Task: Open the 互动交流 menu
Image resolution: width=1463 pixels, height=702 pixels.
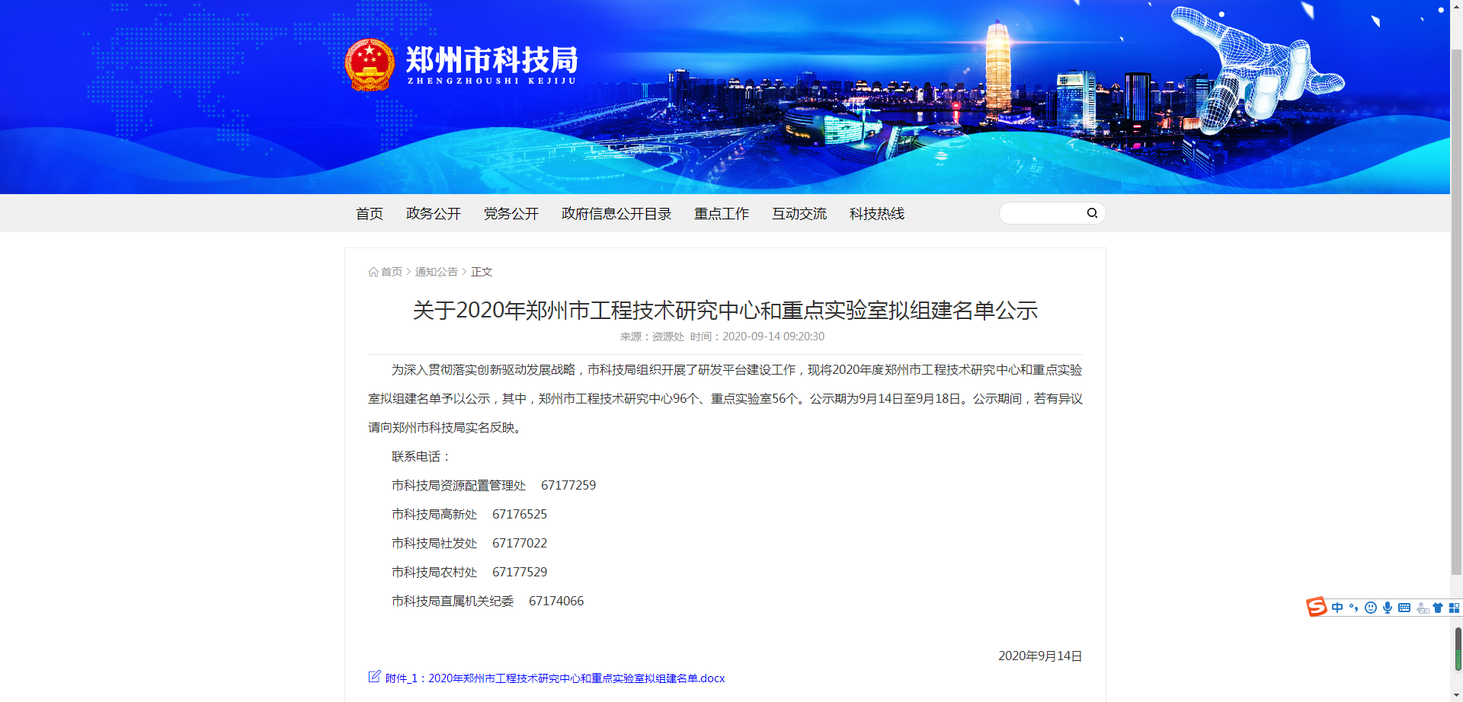Action: pyautogui.click(x=799, y=214)
